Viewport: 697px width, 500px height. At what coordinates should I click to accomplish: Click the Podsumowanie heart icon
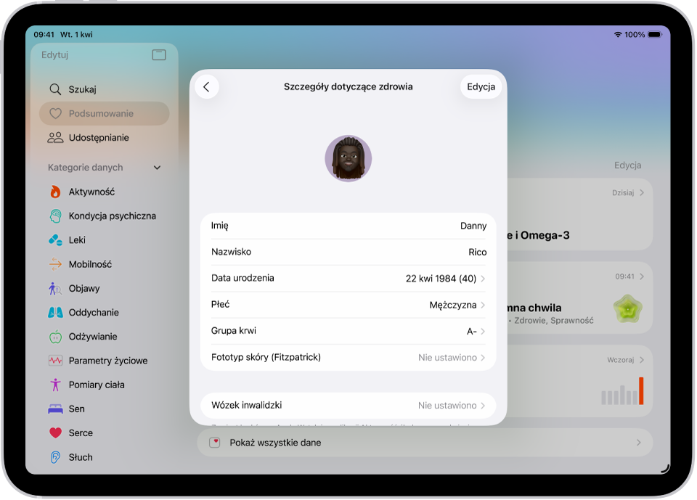55,113
